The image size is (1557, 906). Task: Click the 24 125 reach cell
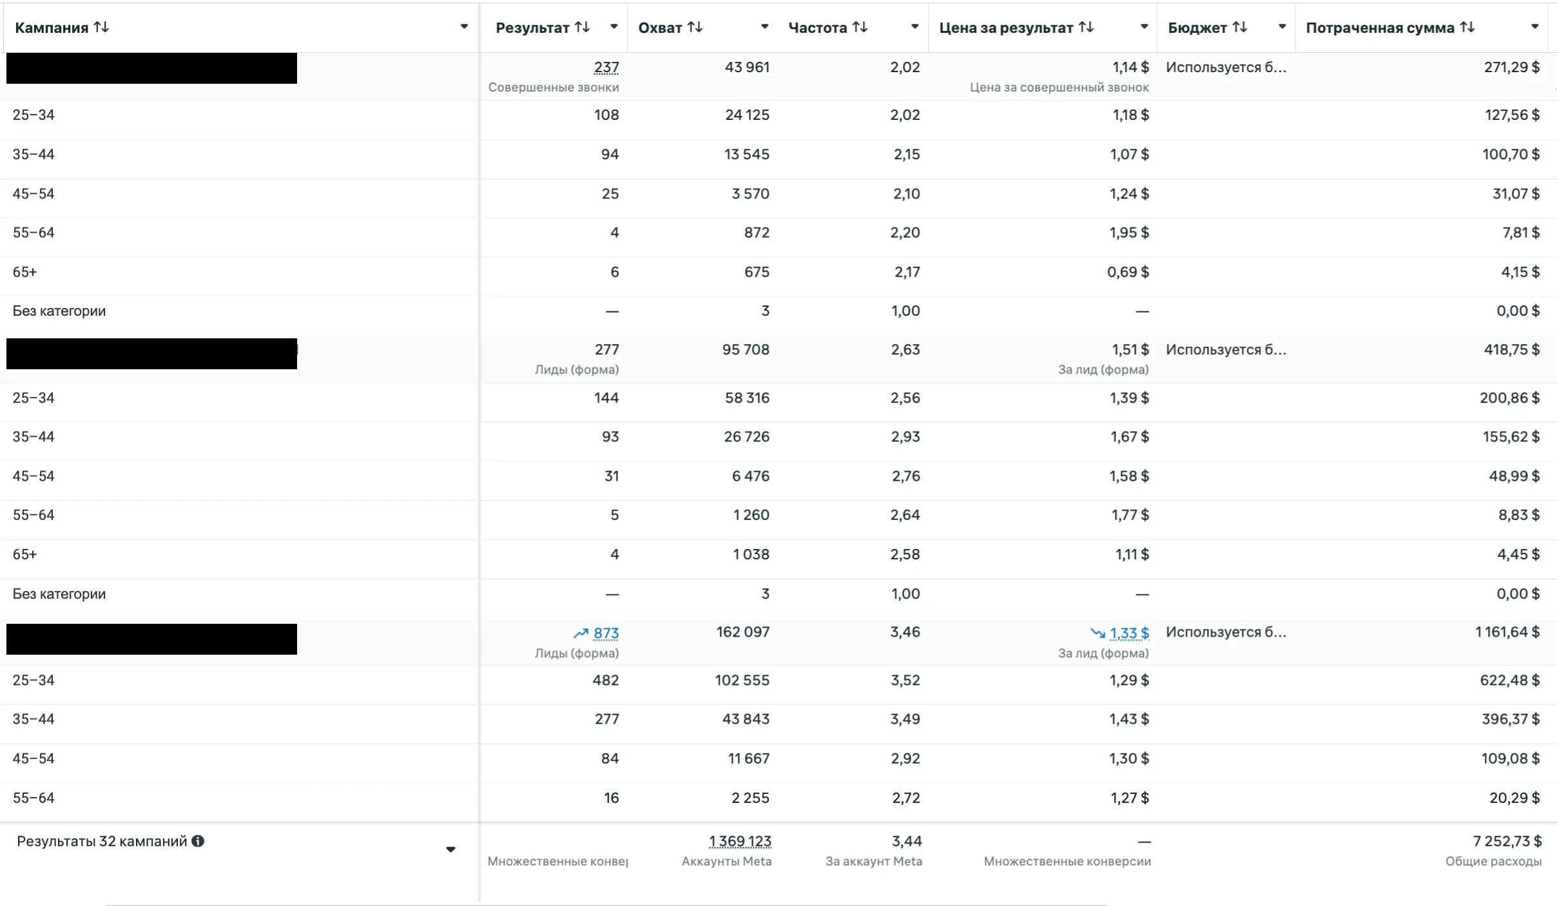click(747, 115)
